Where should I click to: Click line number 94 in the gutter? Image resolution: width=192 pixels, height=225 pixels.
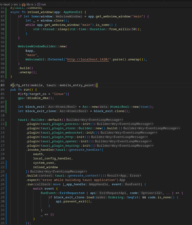[3, 46]
